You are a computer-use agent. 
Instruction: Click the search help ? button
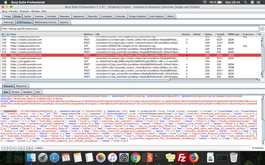click(5, 148)
